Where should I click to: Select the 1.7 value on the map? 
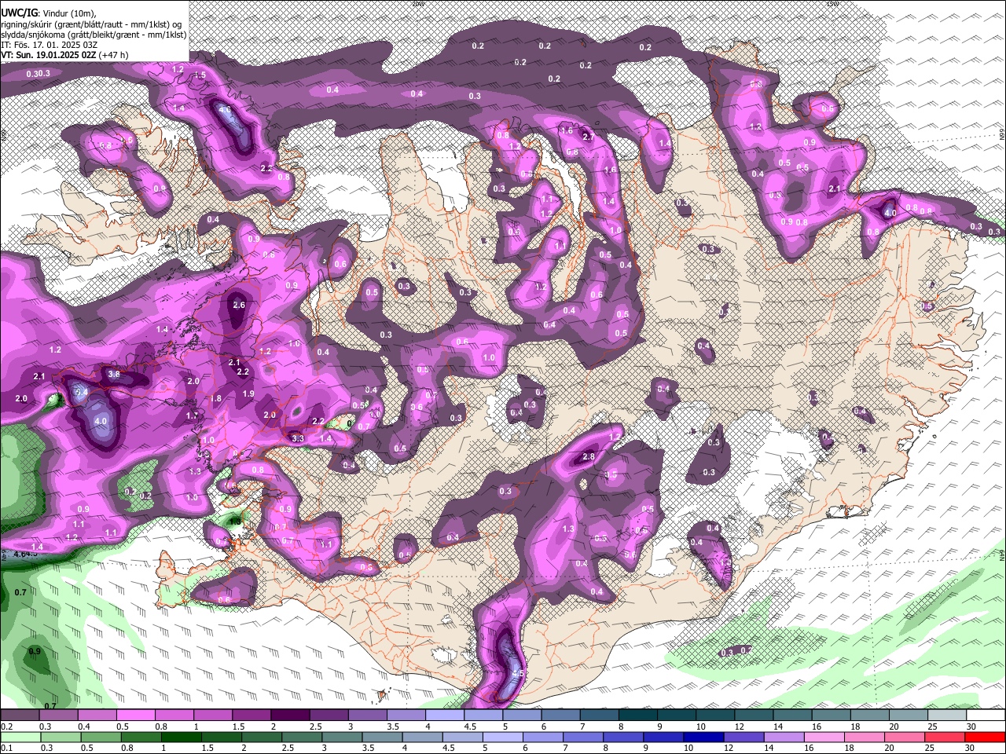point(192,415)
